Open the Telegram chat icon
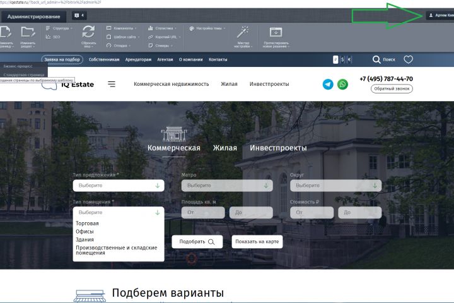 (328, 85)
